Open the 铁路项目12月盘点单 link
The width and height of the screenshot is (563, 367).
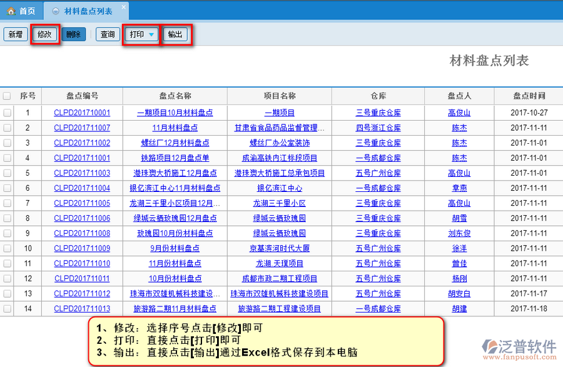(175, 158)
